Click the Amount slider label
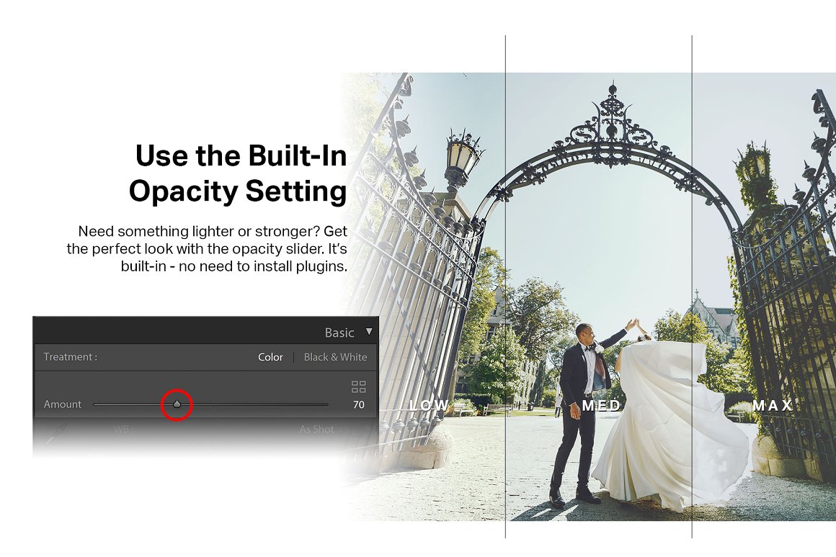Image resolution: width=836 pixels, height=557 pixels. (x=63, y=404)
